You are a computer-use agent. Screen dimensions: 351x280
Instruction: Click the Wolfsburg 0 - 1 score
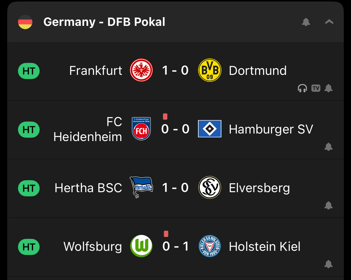(175, 246)
